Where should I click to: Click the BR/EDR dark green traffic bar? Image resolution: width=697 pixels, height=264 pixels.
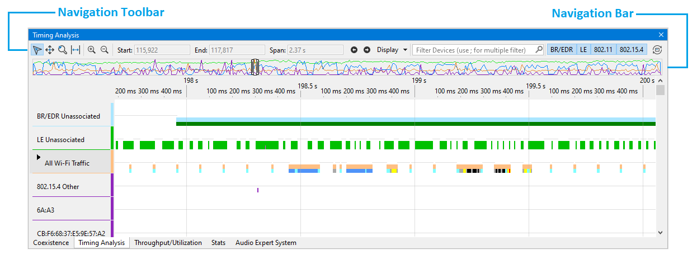tap(416, 124)
